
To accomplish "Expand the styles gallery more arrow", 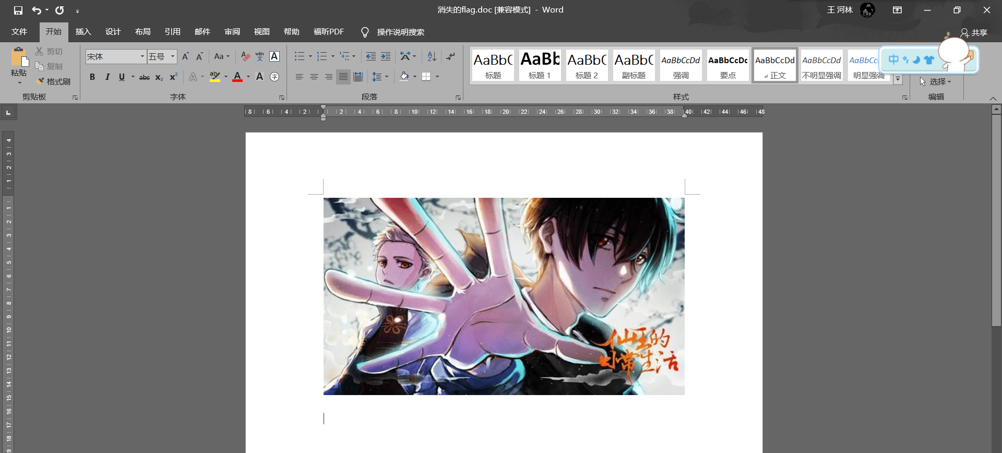I will pos(898,79).
